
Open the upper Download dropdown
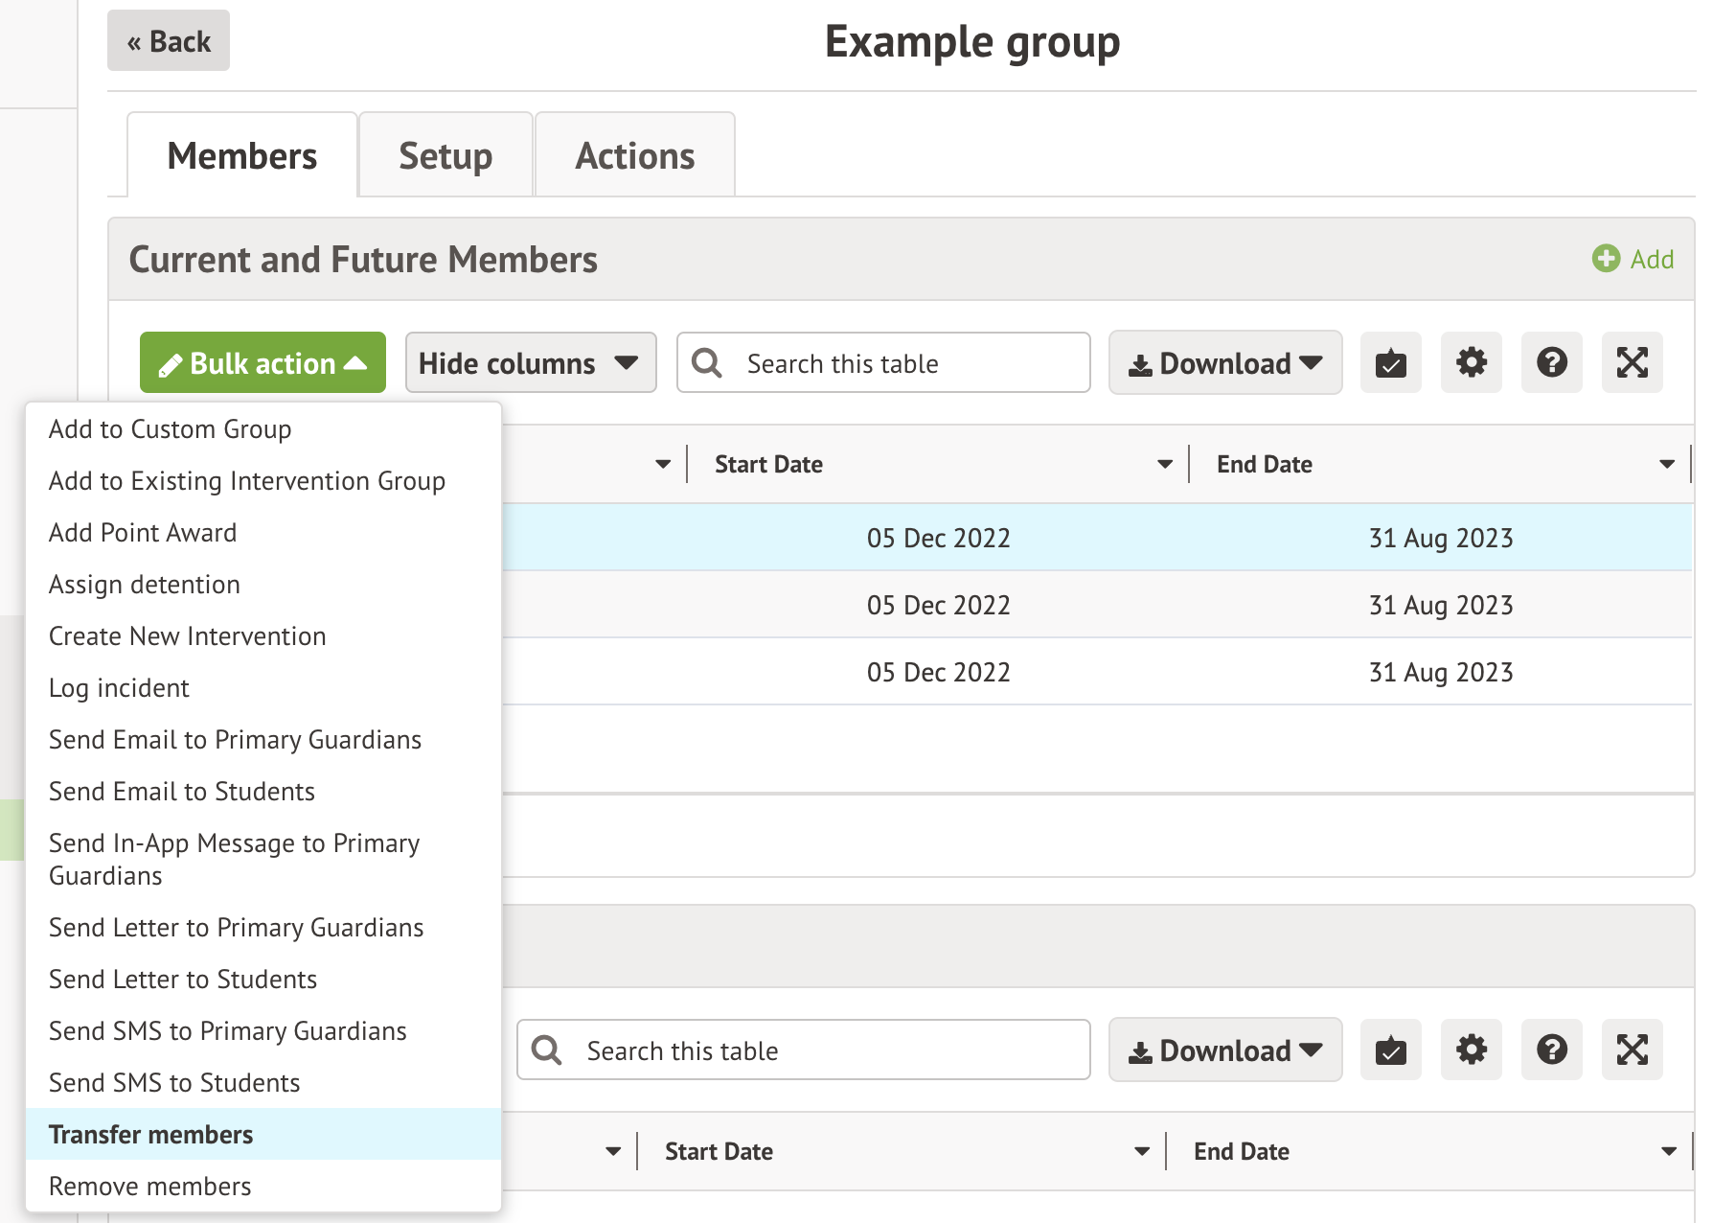coord(1225,362)
